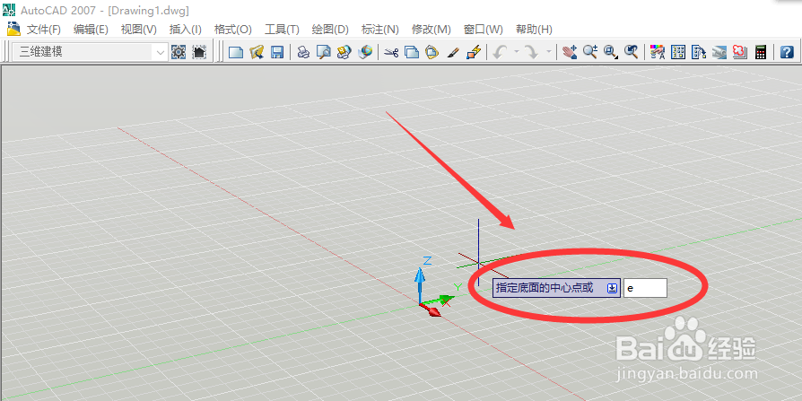Open the 修改(M) menu
The image size is (802, 401).
[432, 30]
